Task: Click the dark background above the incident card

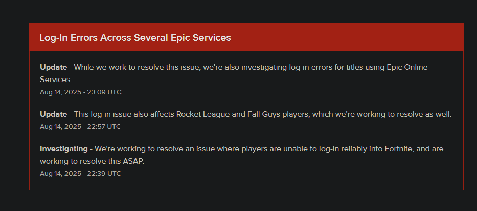Action: [x=245, y=10]
